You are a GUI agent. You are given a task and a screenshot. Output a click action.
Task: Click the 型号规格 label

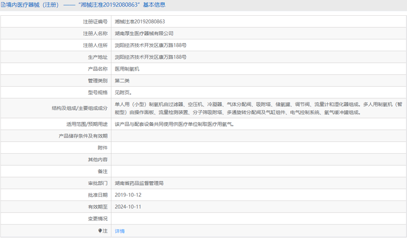[98, 92]
